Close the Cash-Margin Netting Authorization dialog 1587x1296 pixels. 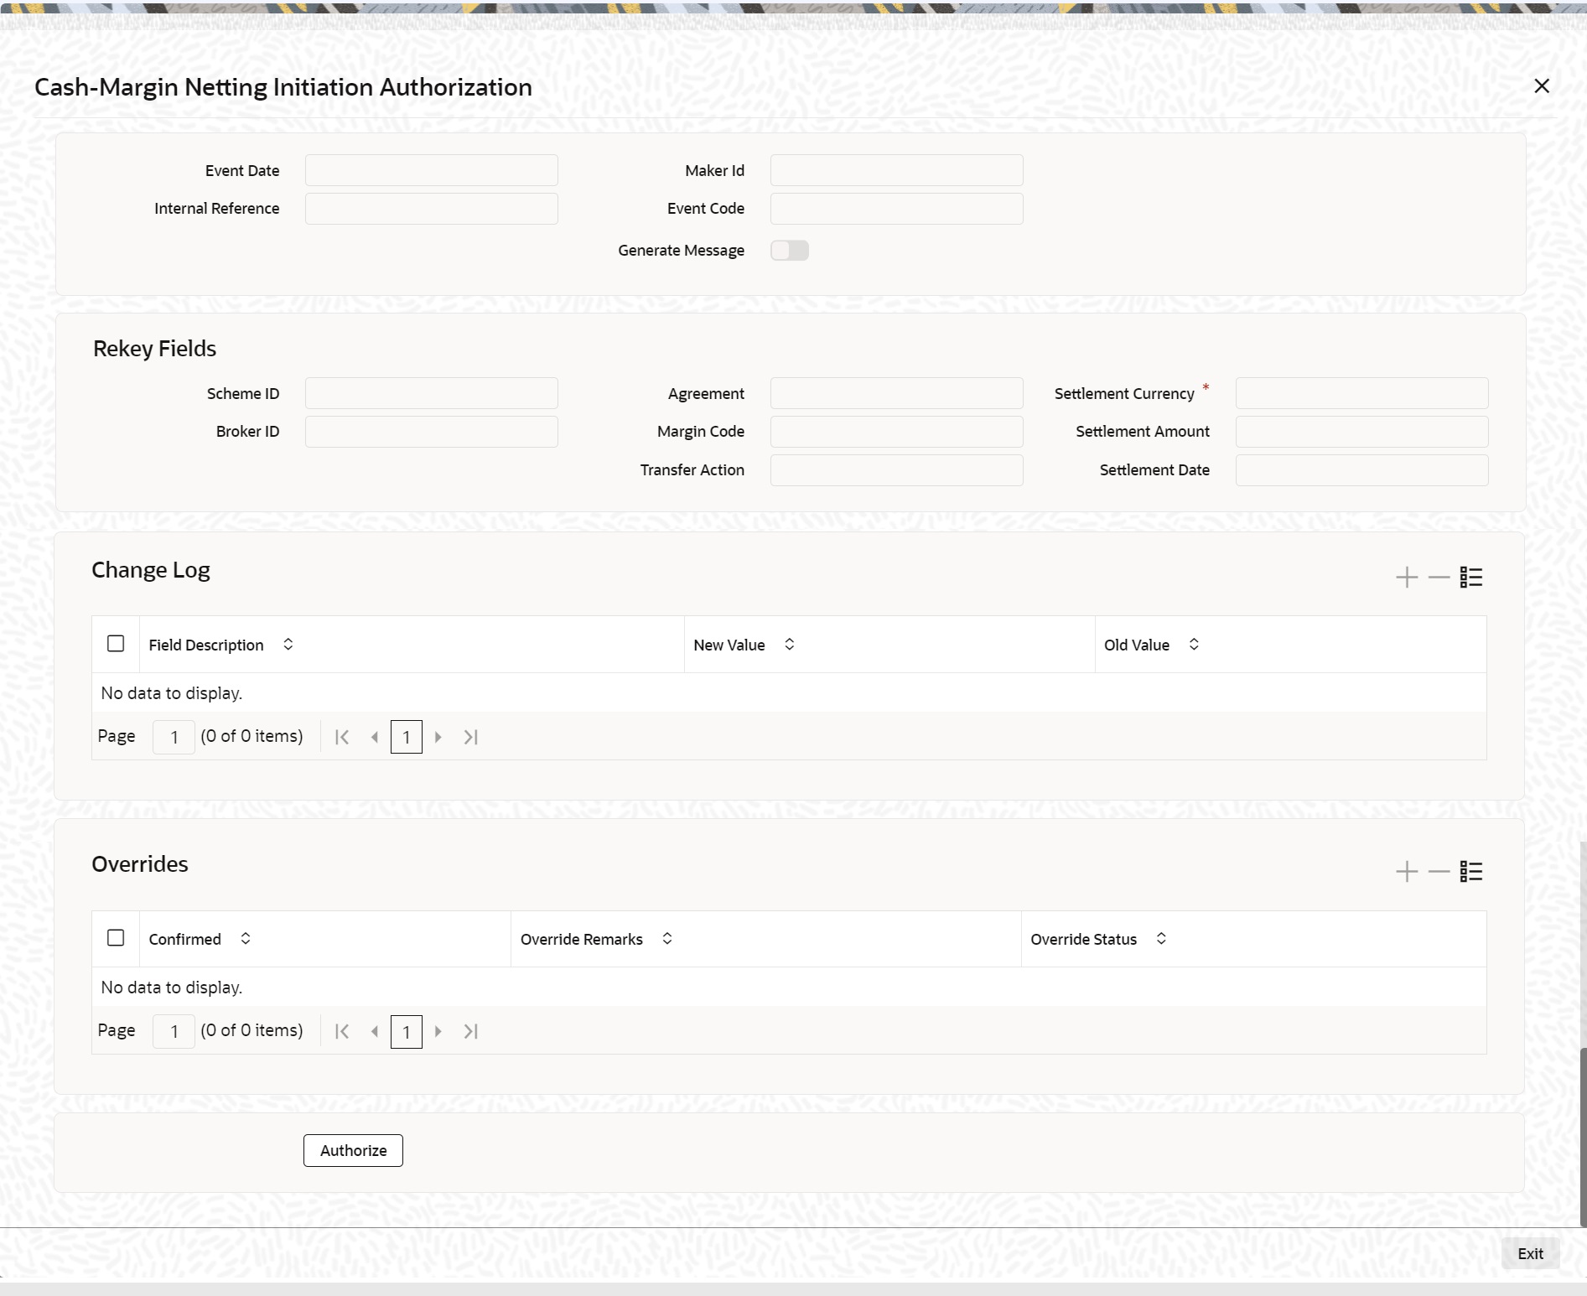pyautogui.click(x=1542, y=86)
